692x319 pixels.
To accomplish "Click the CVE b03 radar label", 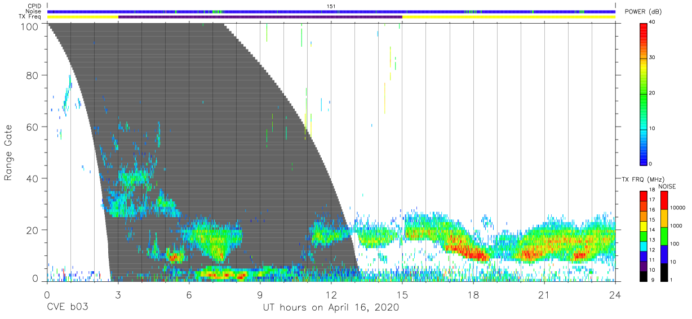I will [66, 308].
